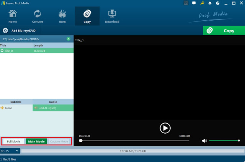This screenshot has width=245, height=162.
Task: Click the CUDA acceleration icon
Action: (186, 3)
